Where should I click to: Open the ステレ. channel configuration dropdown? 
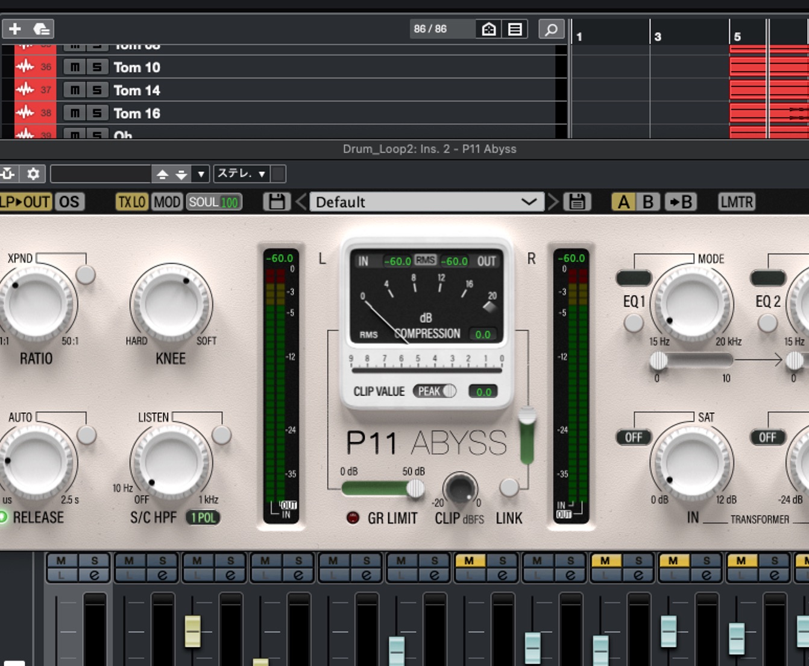point(241,174)
